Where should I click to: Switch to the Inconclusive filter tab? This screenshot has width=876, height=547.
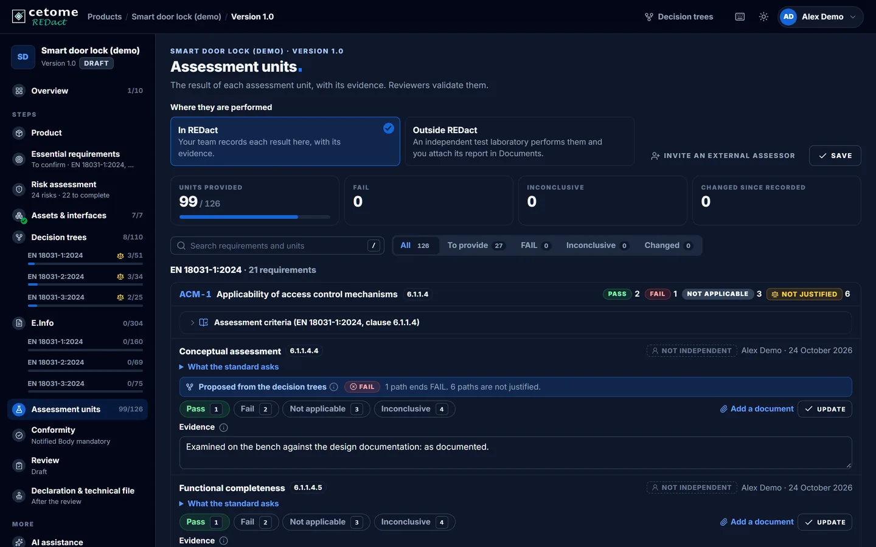(x=597, y=246)
